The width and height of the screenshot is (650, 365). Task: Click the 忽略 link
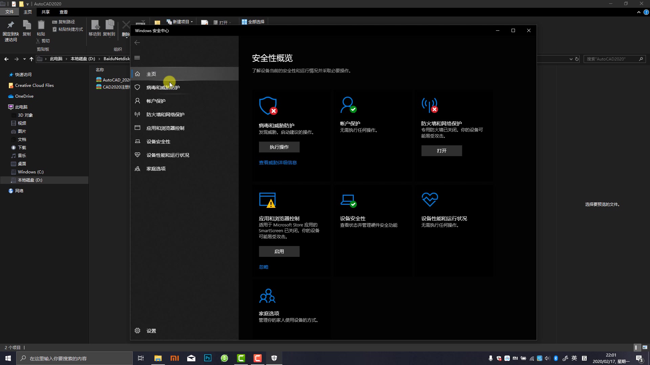(263, 267)
